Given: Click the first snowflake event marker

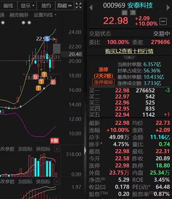Looking at the screenshot, I should click(3, 23).
